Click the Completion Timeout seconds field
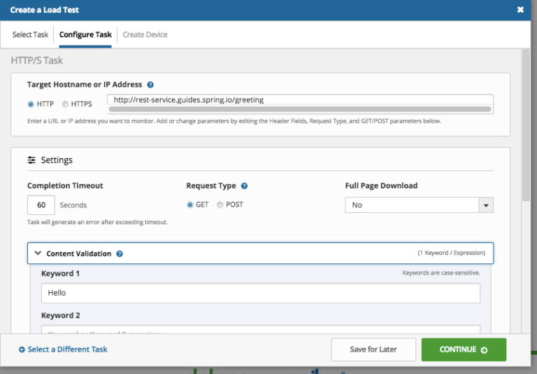This screenshot has height=374, width=537. point(41,205)
